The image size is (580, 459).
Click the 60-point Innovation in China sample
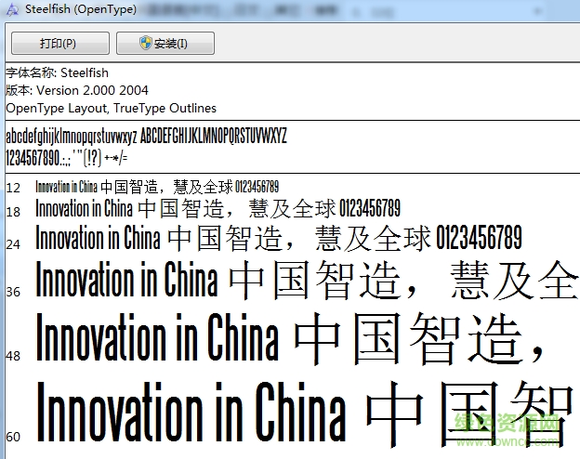click(307, 413)
